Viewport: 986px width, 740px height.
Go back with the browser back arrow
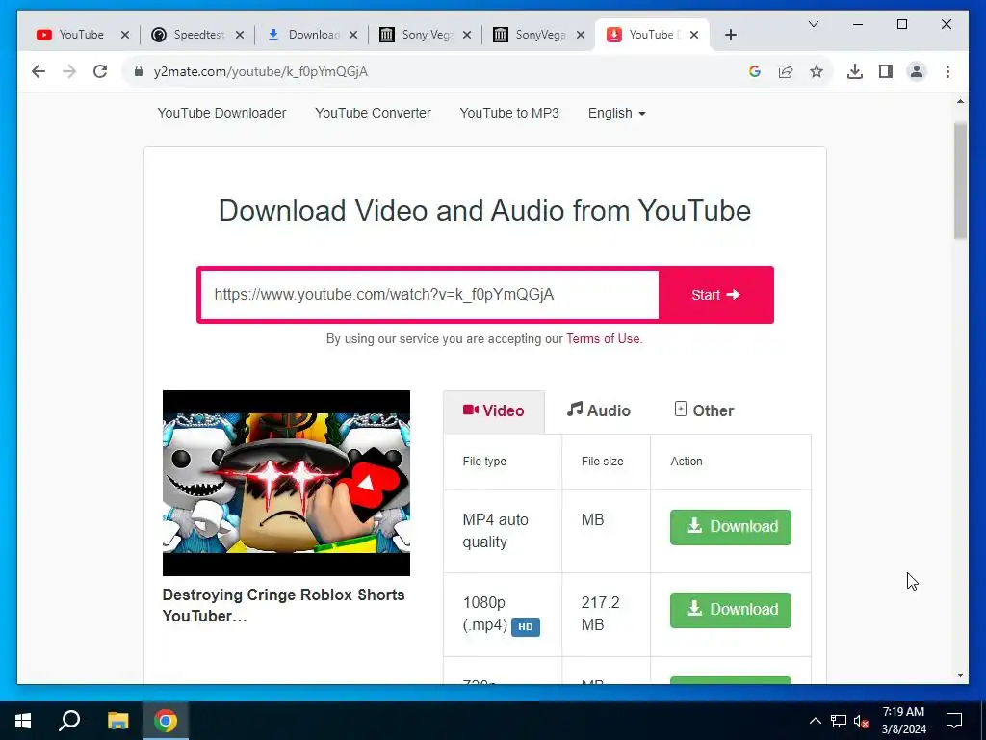click(39, 71)
